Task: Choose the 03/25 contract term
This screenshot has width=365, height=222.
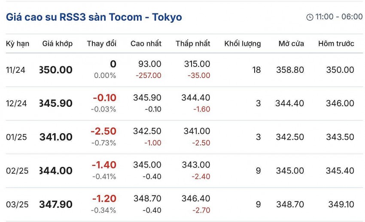Action: [x=17, y=204]
